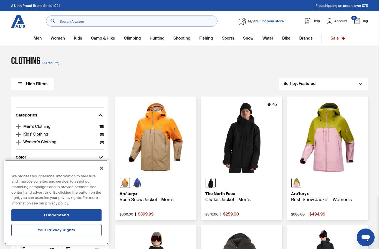Click the $259.00 sale price
379x249 pixels.
pos(231,214)
